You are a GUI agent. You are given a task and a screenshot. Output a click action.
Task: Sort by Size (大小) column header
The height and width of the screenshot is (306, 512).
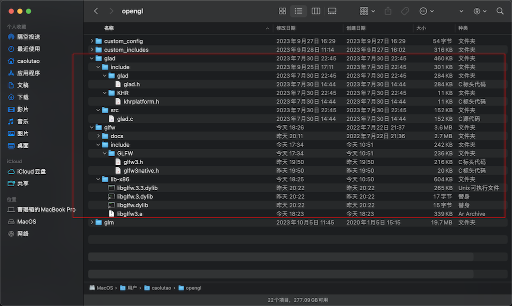click(421, 28)
